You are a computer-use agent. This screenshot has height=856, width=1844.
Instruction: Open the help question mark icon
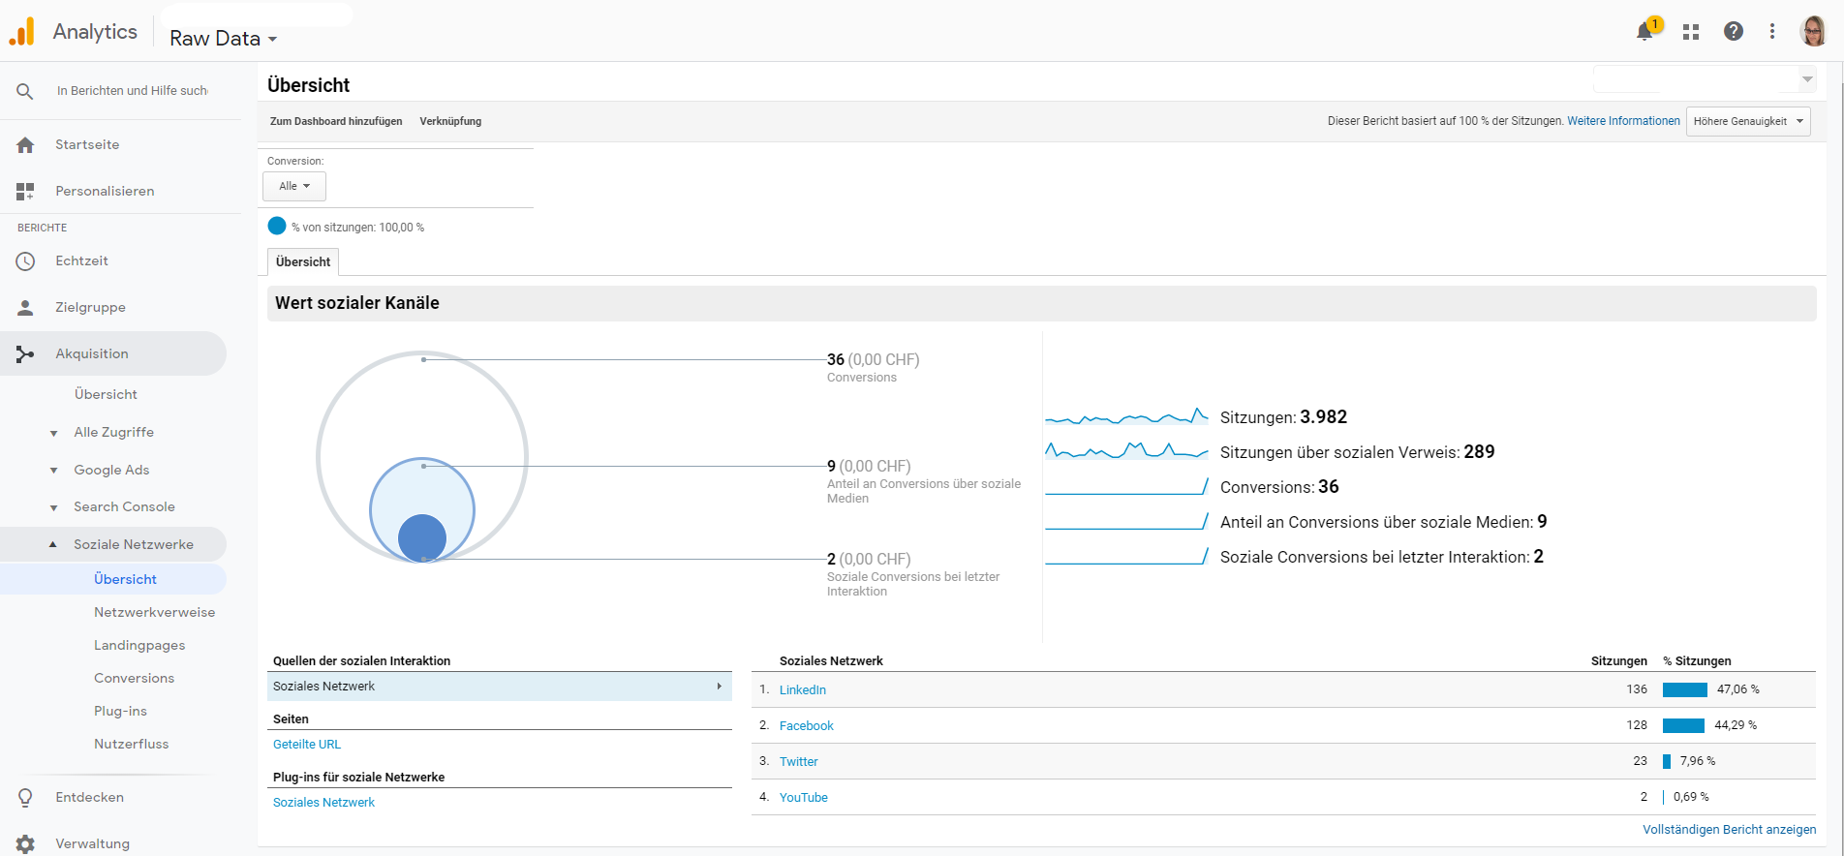click(x=1734, y=32)
